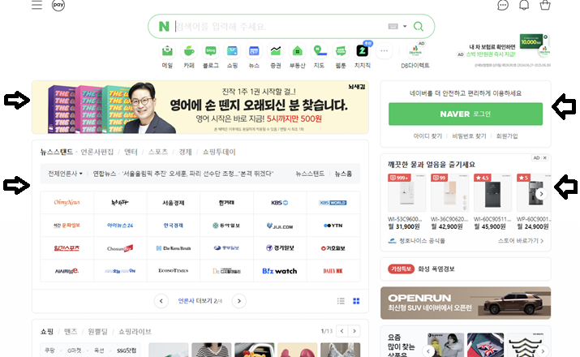The height and width of the screenshot is (357, 580).
Task: Open the Naver Pay icon
Action: 58,5
